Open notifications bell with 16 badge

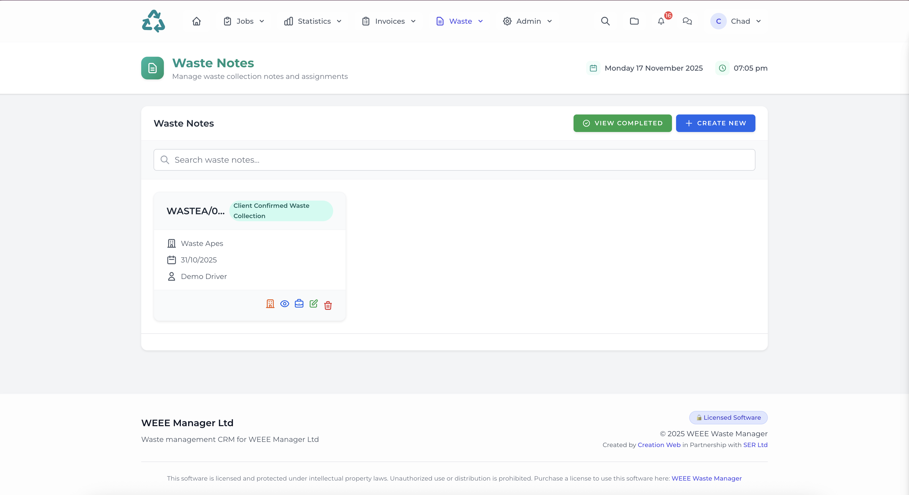point(661,21)
